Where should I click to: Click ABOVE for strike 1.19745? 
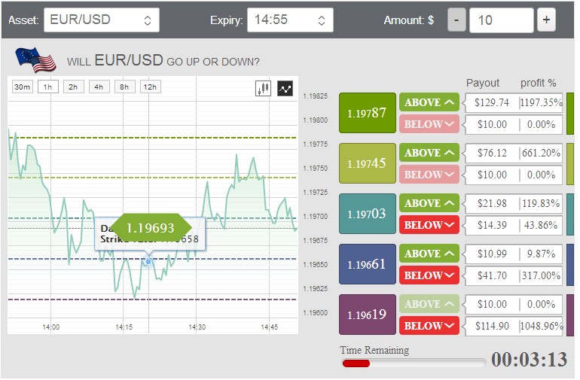tap(429, 153)
